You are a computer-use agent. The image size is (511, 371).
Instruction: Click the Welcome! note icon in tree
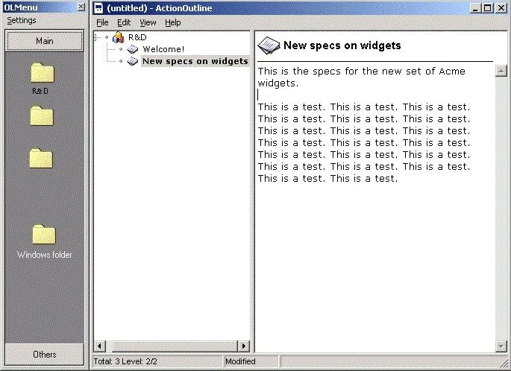132,49
